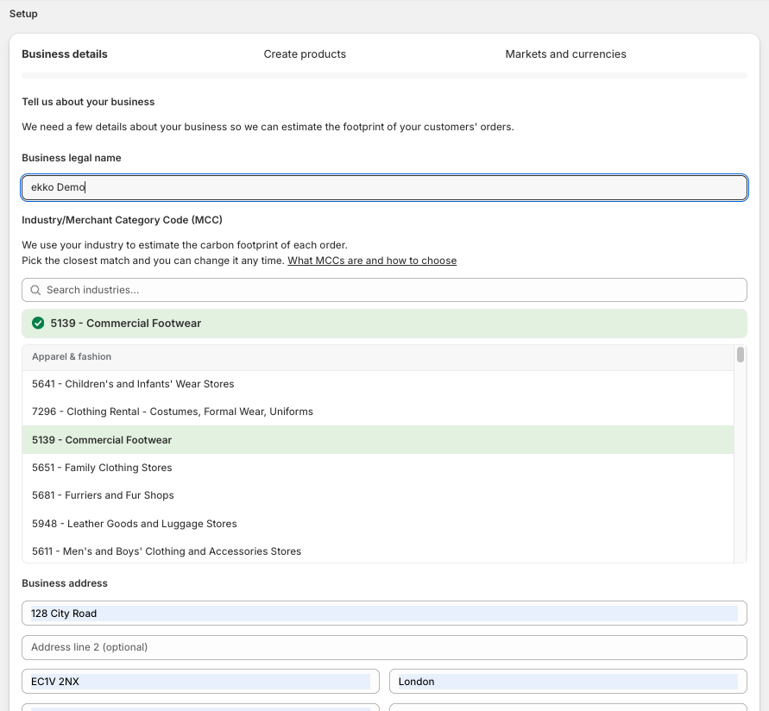Select 5641 - Children's and Infants' Wear Stores
769x711 pixels.
378,384
